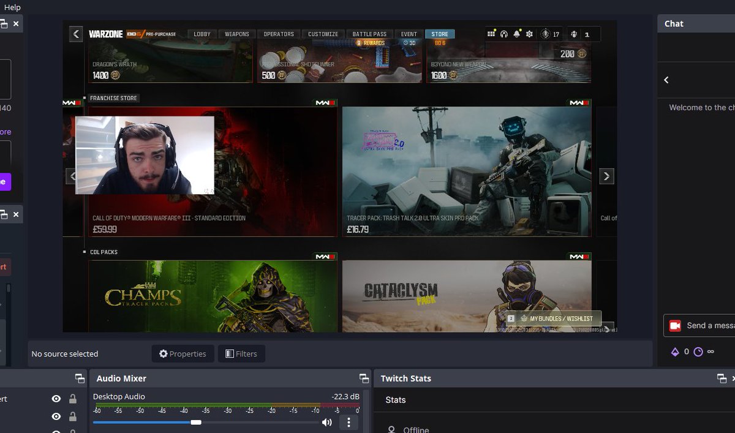The width and height of the screenshot is (735, 433).
Task: Pop out the Audio Mixer dock
Action: [364, 378]
